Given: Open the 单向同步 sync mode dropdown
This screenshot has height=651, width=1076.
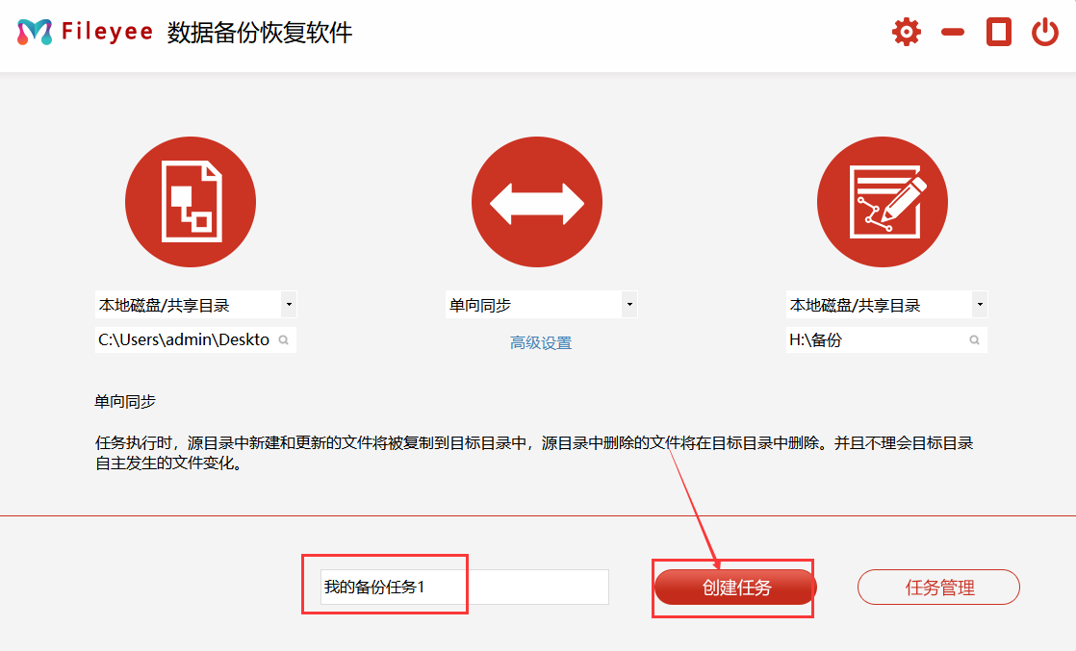Looking at the screenshot, I should pos(628,305).
